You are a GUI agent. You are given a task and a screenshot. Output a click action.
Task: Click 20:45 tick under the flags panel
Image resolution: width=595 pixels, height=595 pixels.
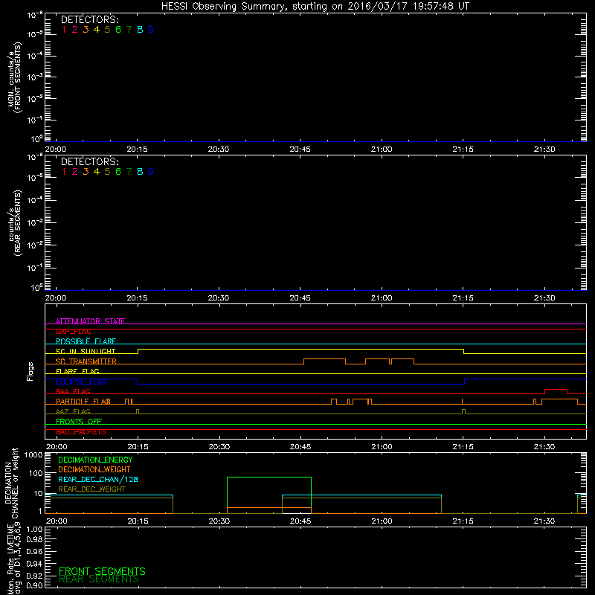click(x=300, y=447)
